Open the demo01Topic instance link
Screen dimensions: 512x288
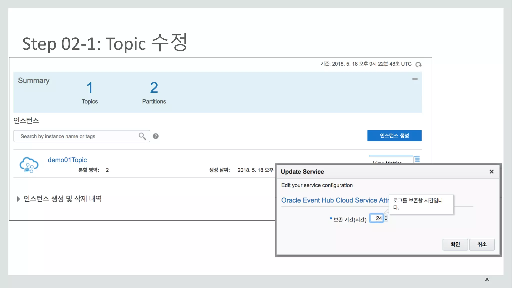(x=67, y=160)
